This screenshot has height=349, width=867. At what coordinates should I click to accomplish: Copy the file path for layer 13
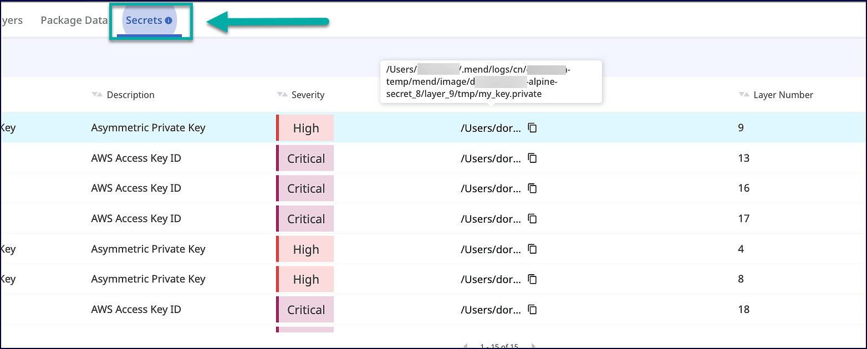pyautogui.click(x=532, y=158)
